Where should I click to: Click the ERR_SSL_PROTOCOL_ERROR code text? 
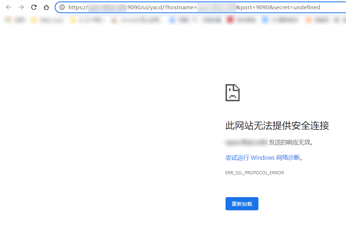click(254, 173)
